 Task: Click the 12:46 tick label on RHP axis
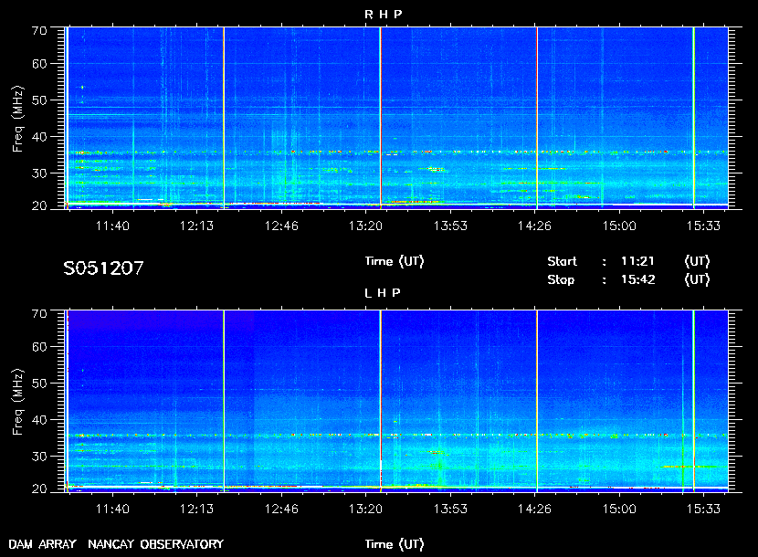pos(281,226)
